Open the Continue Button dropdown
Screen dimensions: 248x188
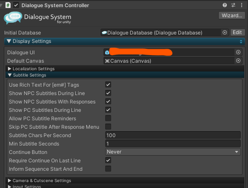tap(173, 152)
